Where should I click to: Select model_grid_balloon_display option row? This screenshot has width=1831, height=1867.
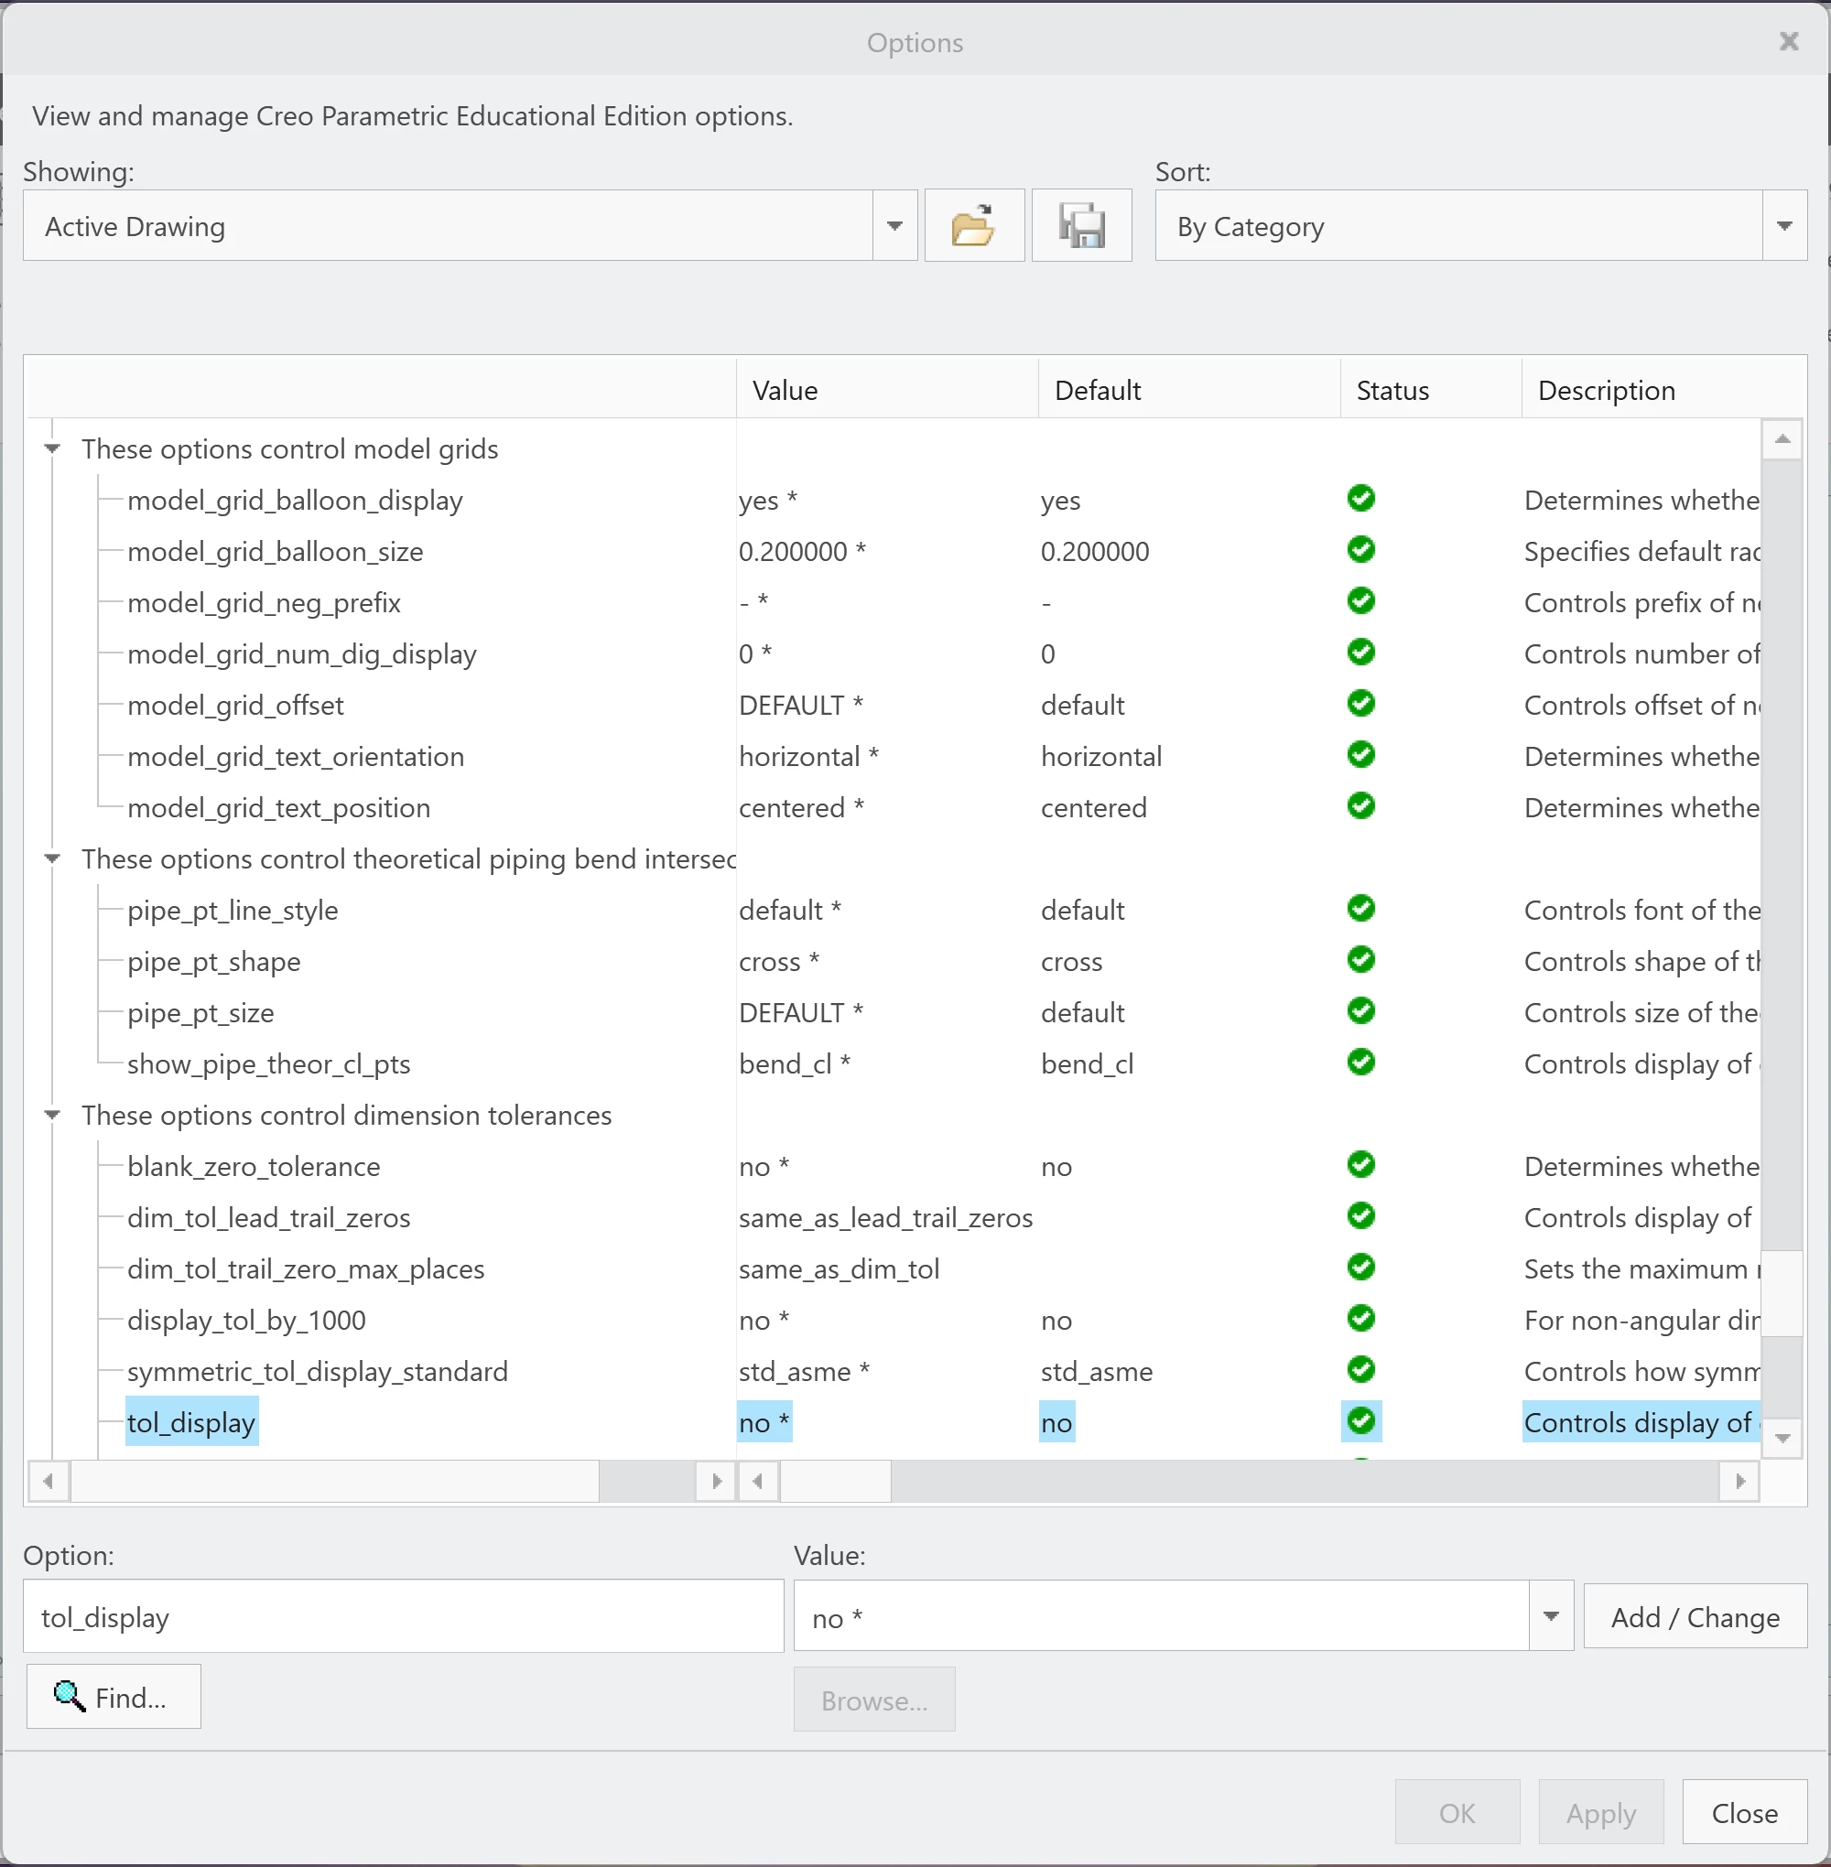(x=295, y=501)
